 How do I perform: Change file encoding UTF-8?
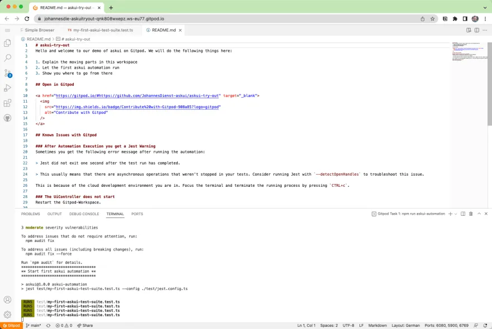[x=348, y=326]
